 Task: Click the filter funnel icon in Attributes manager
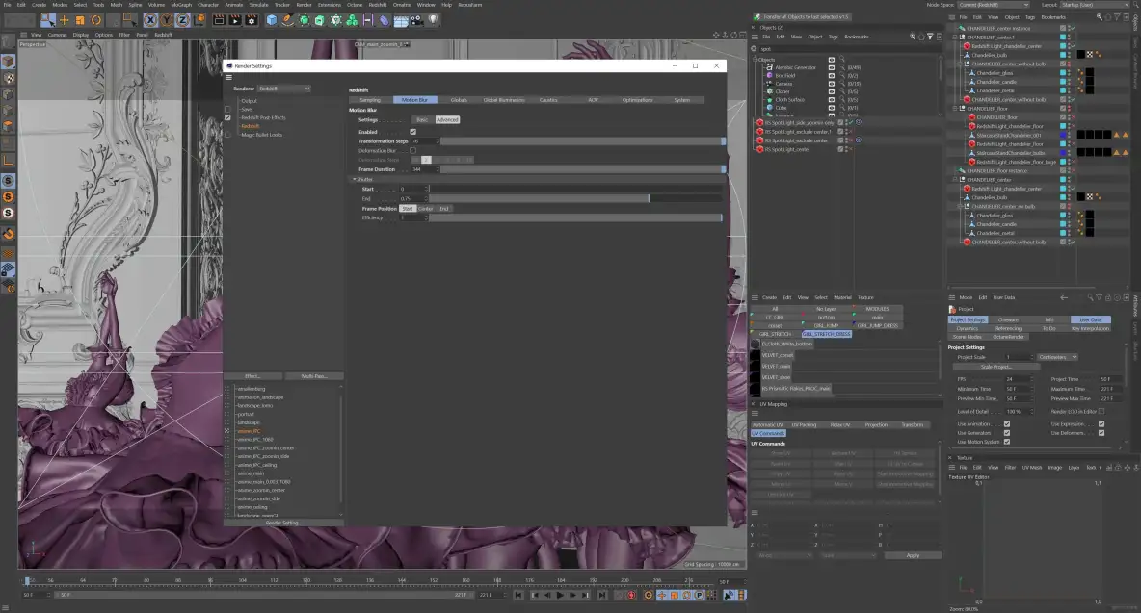pyautogui.click(x=1099, y=297)
